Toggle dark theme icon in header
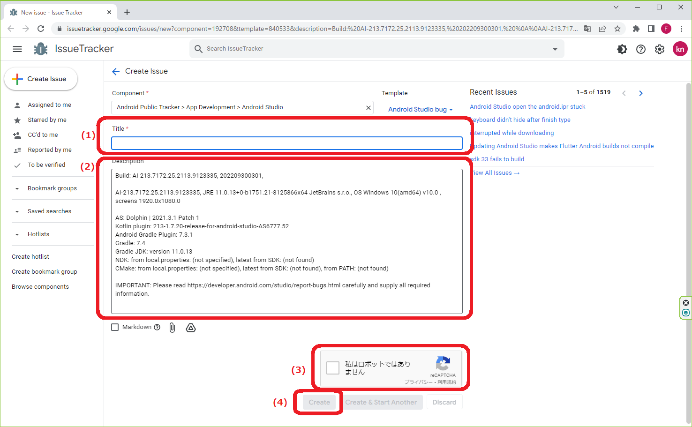 [622, 49]
